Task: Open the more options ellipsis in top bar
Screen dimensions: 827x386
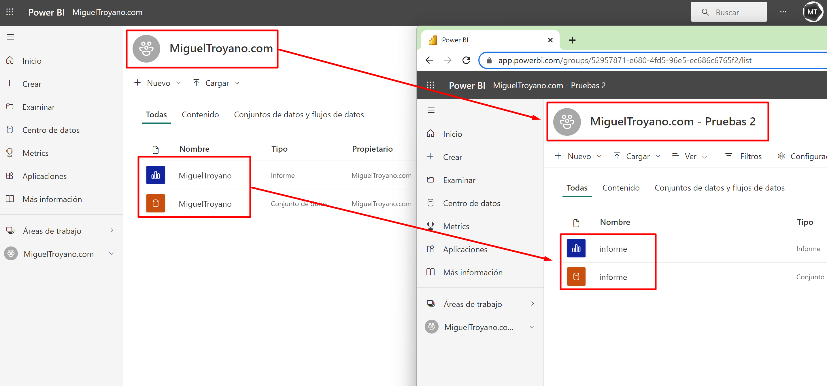Action: point(783,12)
